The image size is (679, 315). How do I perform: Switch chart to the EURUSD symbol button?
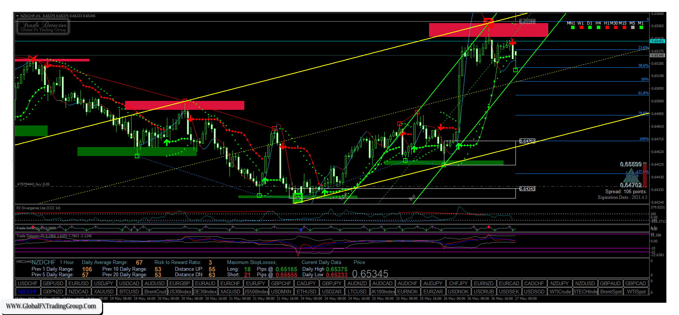tap(78, 283)
